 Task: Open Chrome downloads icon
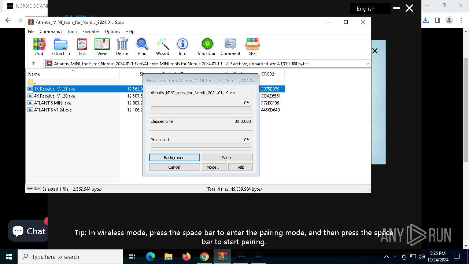coord(426,20)
